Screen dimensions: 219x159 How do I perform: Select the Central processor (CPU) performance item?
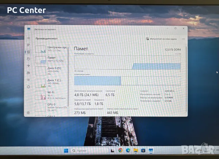point(51,49)
